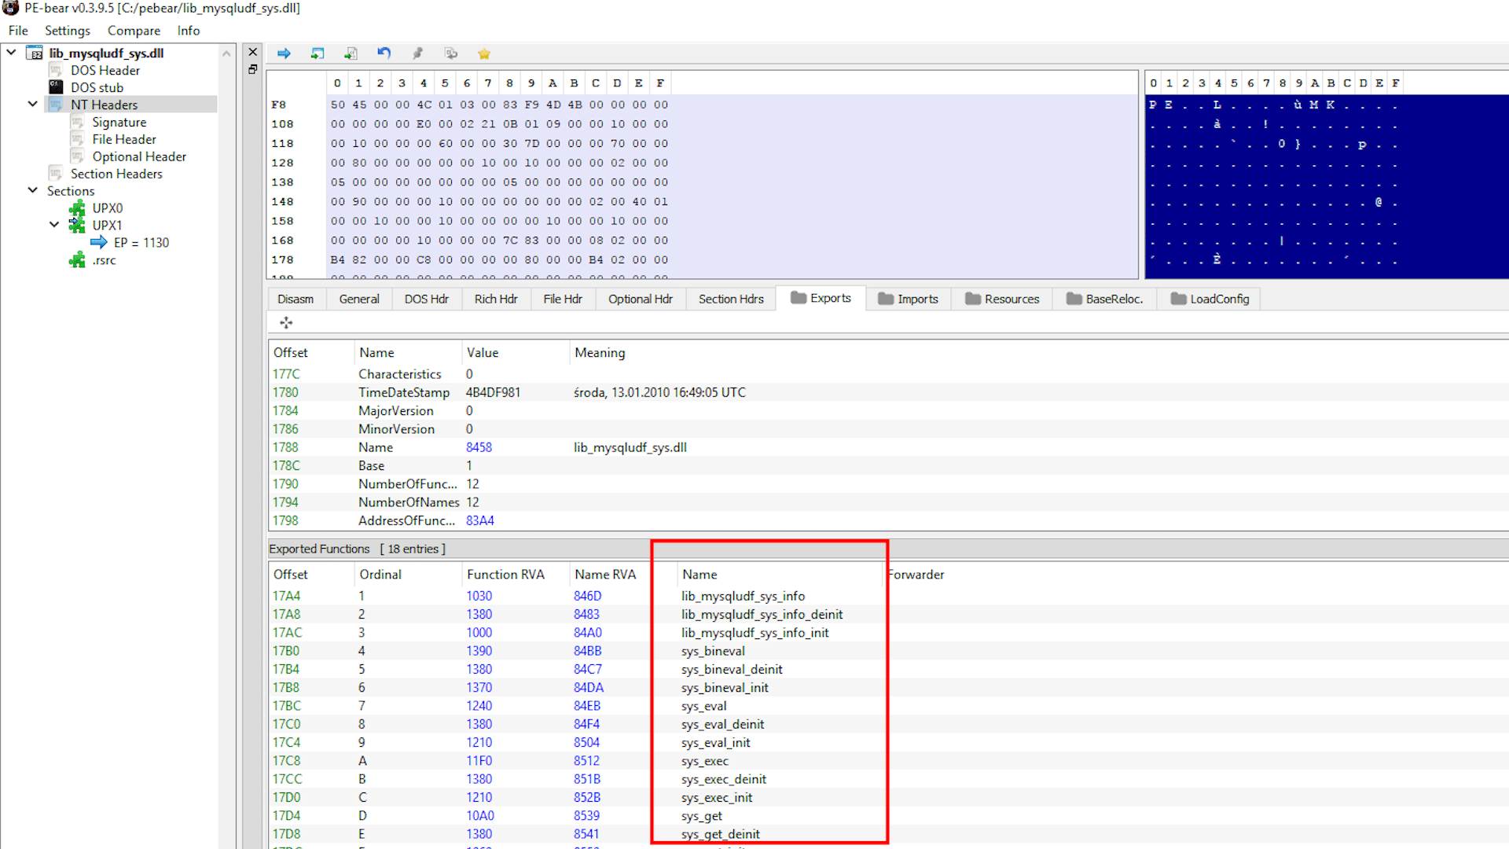Open the Compare menu

134,31
